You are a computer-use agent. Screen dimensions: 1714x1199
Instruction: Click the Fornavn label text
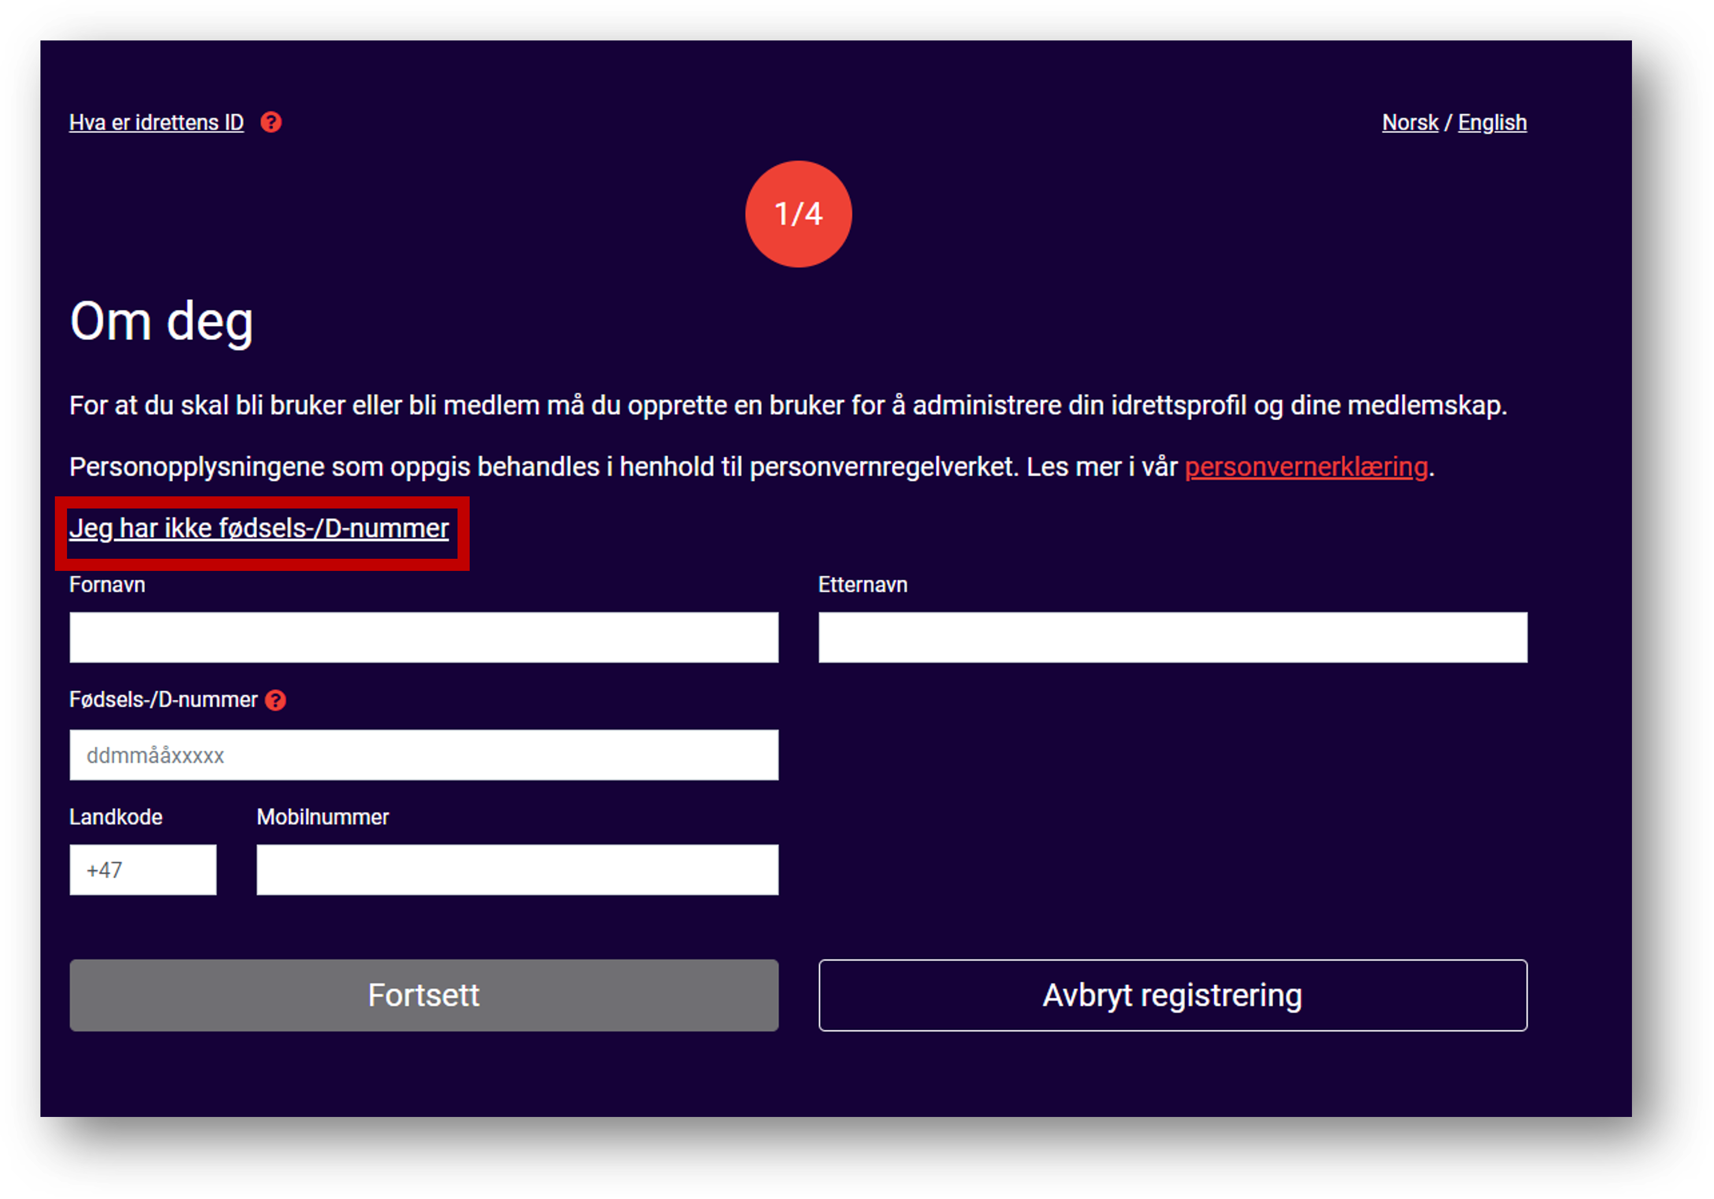[x=107, y=585]
